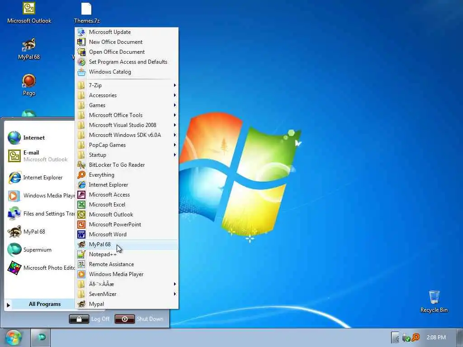Check the clock showing 2:08 PM
The height and width of the screenshot is (347, 463).
point(436,337)
